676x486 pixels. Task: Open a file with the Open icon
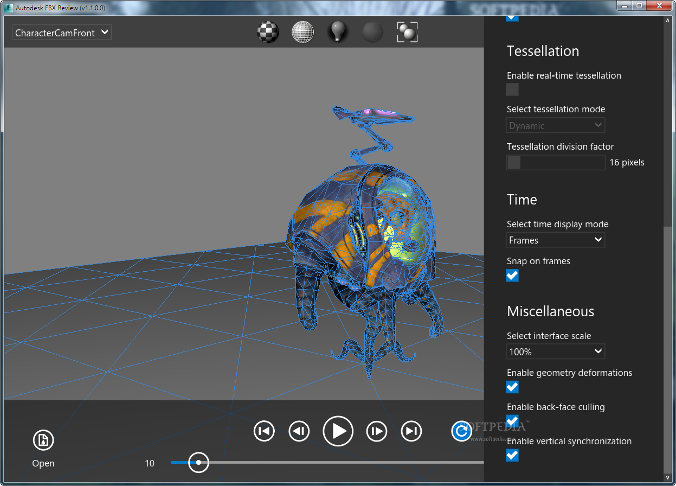click(x=43, y=440)
